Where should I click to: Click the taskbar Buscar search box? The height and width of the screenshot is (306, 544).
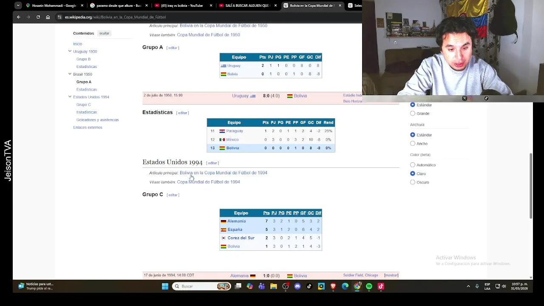pyautogui.click(x=201, y=286)
